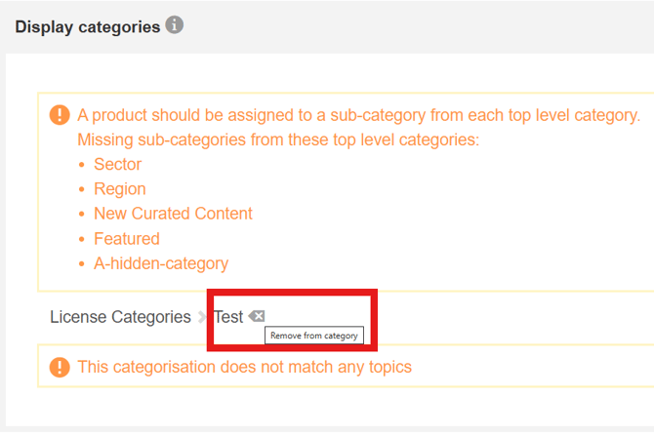The height and width of the screenshot is (437, 654).
Task: Click the Featured list item
Action: tap(126, 238)
